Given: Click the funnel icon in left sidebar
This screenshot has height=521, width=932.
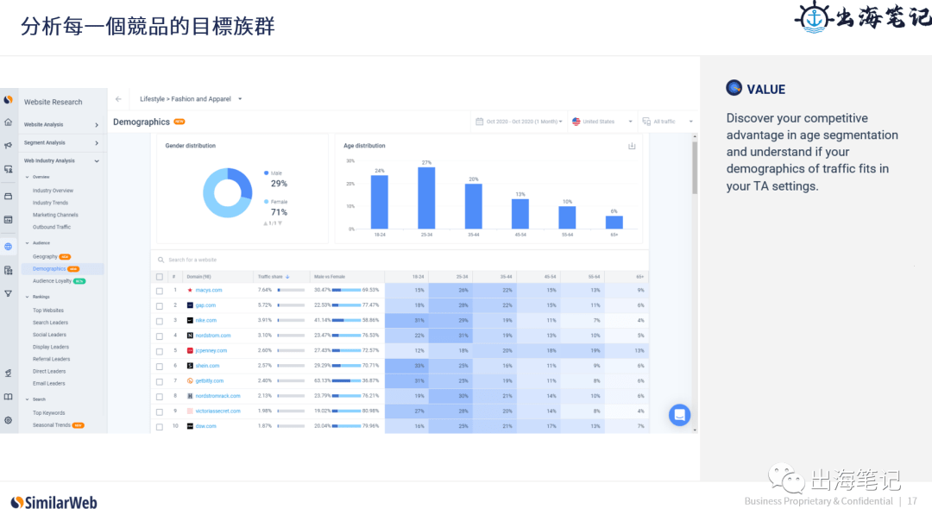Looking at the screenshot, I should coord(9,293).
